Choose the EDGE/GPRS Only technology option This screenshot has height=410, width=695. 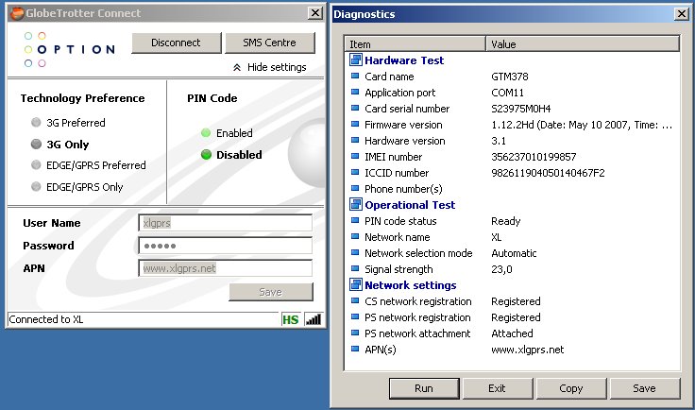pyautogui.click(x=37, y=187)
